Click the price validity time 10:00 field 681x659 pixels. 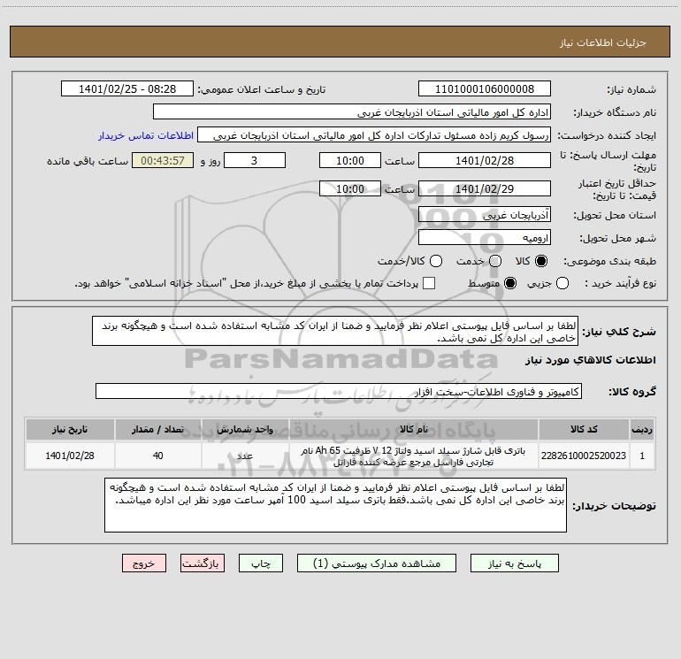(x=350, y=188)
